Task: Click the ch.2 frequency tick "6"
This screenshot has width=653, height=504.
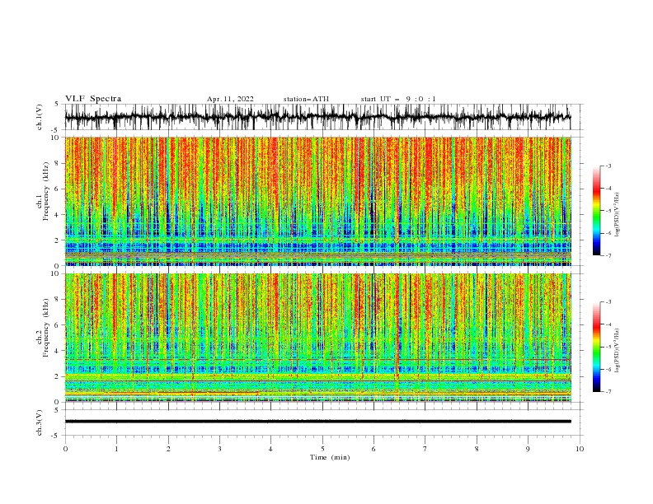Action: click(58, 325)
